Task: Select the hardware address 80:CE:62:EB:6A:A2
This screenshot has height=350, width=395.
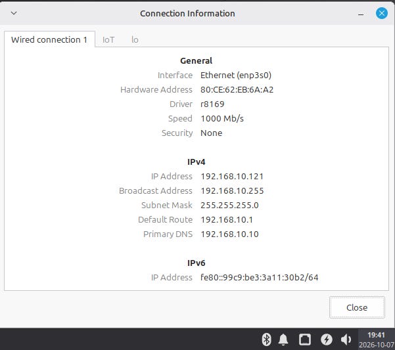Action: [x=237, y=89]
